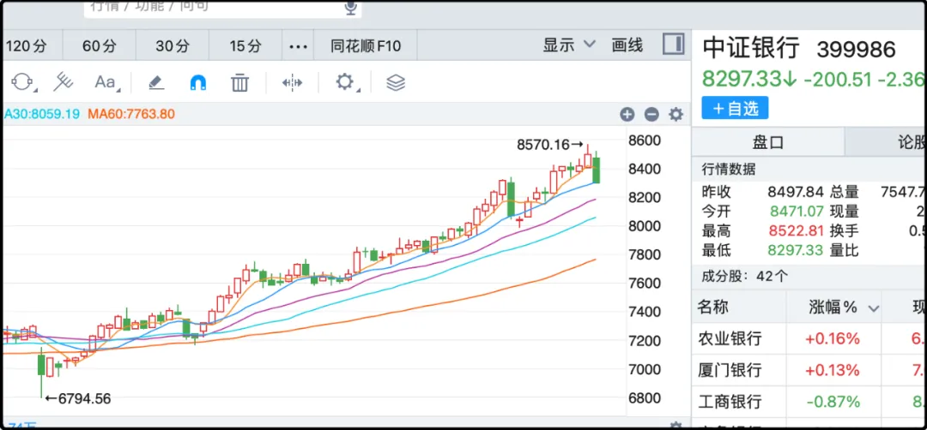The width and height of the screenshot is (927, 430).
Task: Toggle the blue magnet snap tool
Action: [x=198, y=83]
